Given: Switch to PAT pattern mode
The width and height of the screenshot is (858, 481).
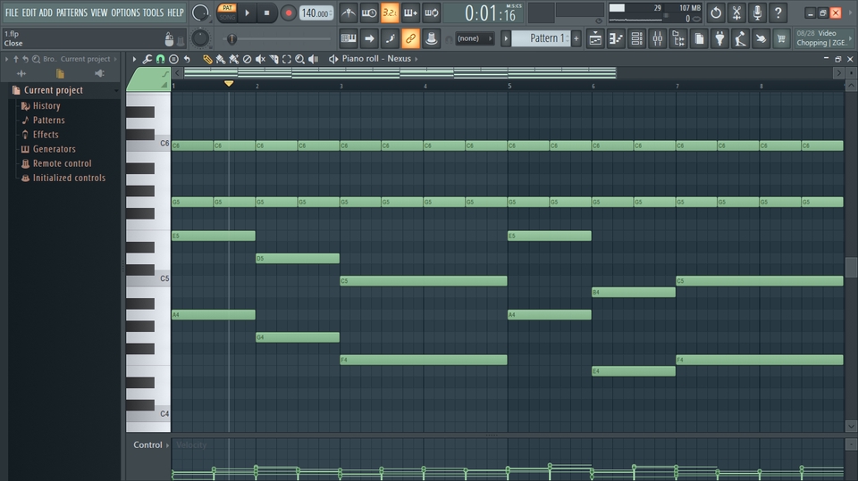Looking at the screenshot, I should click(227, 8).
